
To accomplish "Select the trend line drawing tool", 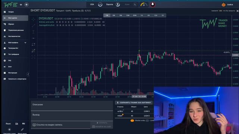I will coord(33,26).
